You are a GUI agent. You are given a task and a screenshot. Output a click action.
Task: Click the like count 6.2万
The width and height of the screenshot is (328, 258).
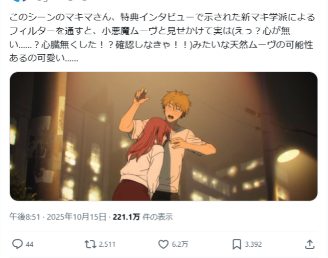[180, 244]
